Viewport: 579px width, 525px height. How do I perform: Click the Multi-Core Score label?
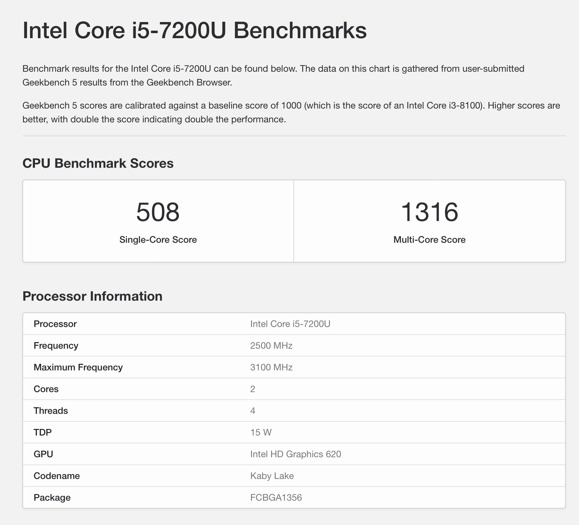429,240
